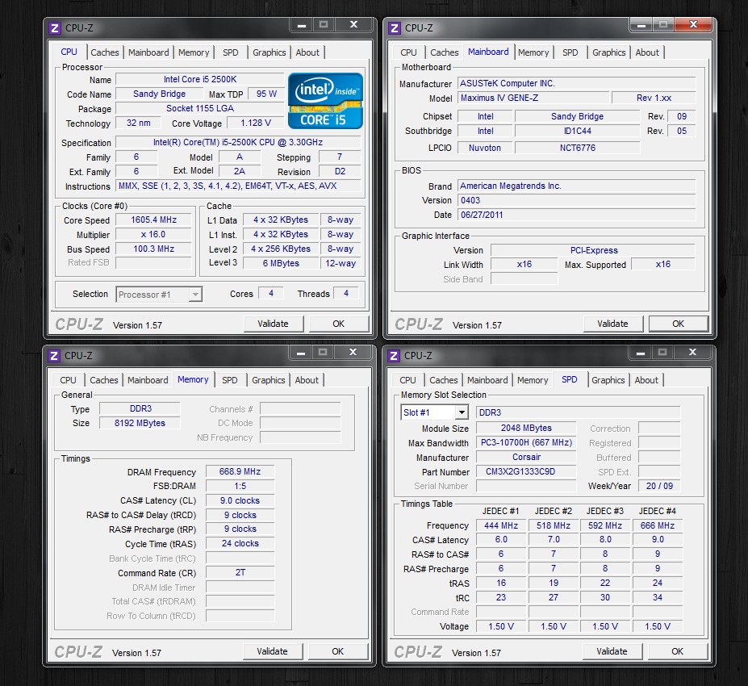Open Graphics tab in the CPU window
This screenshot has width=748, height=686.
click(269, 52)
